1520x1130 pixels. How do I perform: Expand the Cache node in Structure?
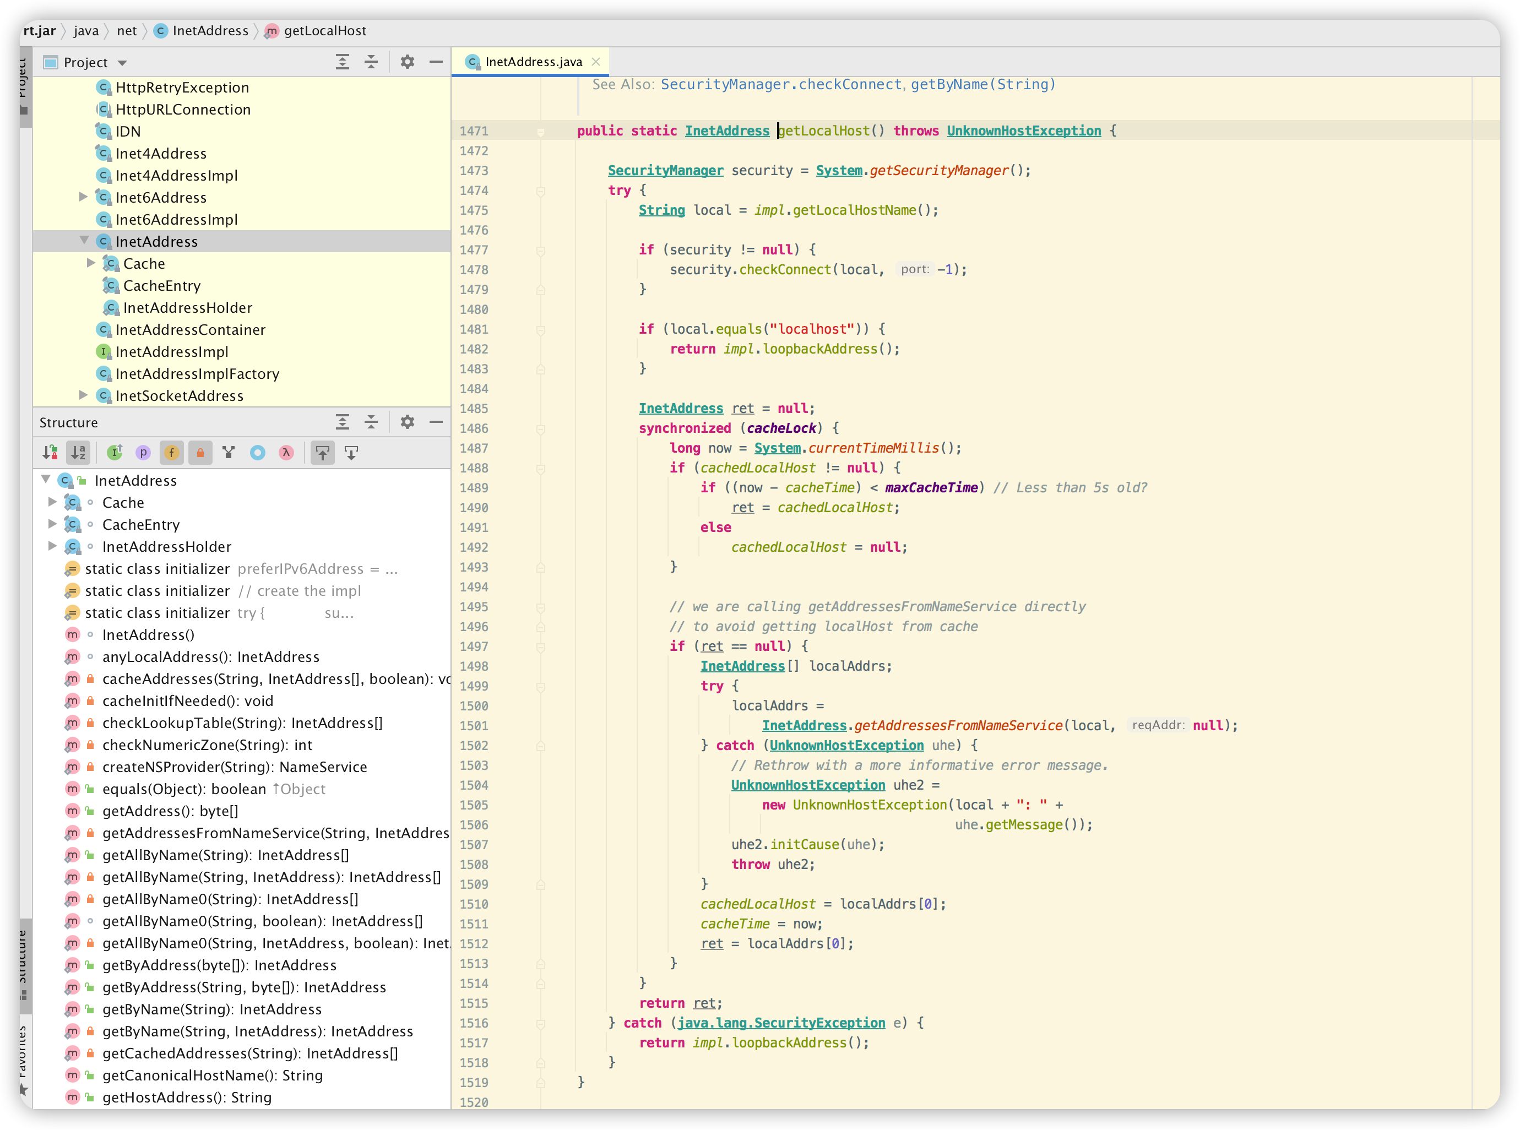tap(53, 502)
